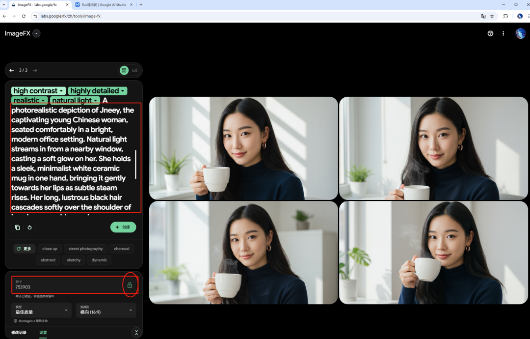
Task: Click the seed field showing 753903
Action: coord(68,285)
